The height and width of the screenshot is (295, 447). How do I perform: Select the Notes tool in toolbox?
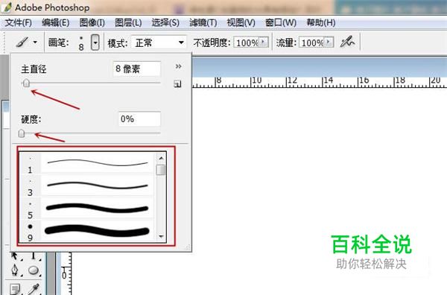tap(15, 289)
